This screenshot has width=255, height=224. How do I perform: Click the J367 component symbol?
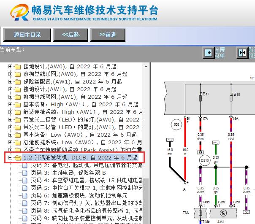coord(223,213)
